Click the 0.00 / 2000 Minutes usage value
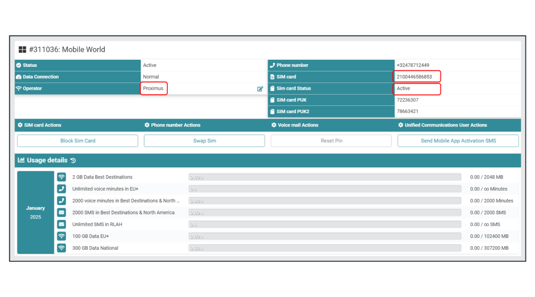The width and height of the screenshot is (535, 297). [x=492, y=201]
